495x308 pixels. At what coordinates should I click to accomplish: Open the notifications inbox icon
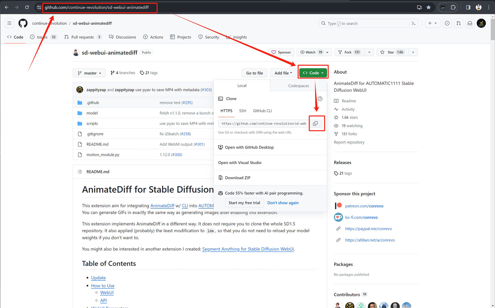pos(470,23)
